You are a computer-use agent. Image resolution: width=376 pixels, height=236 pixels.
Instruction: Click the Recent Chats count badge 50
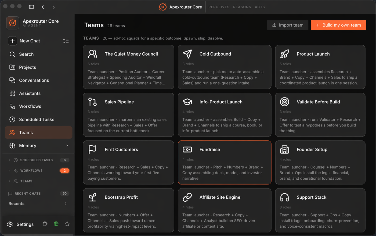(65, 194)
